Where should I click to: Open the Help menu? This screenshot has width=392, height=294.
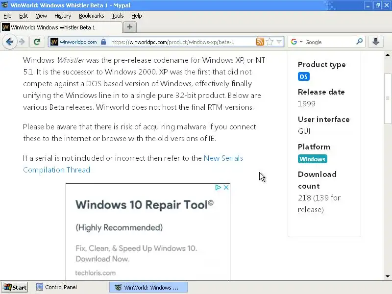coord(137,16)
